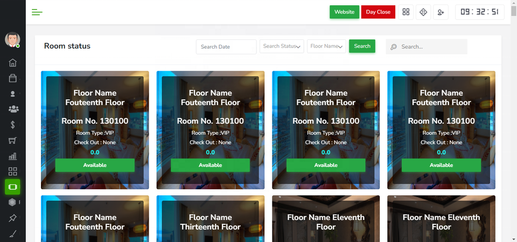This screenshot has height=242, width=517.
Task: Open the four-squares grid icon in sidebar
Action: [x=12, y=171]
